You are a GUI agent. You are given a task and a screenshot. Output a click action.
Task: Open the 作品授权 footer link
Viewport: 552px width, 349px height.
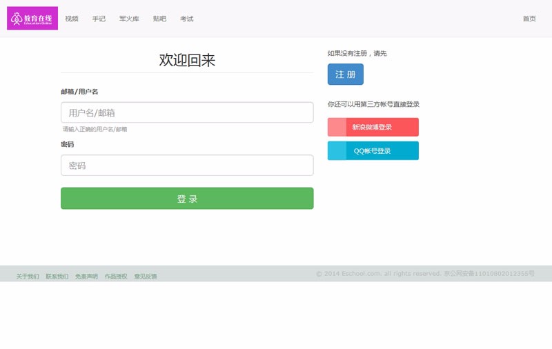[x=116, y=276]
